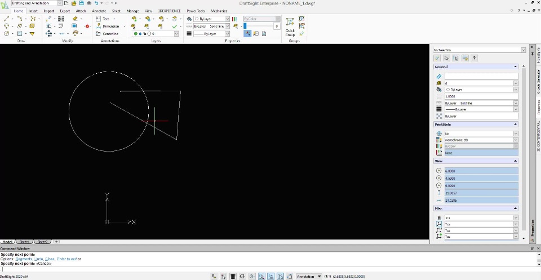Click the Explode icon in Modify
Screen dimensions: 541x280
point(87,26)
